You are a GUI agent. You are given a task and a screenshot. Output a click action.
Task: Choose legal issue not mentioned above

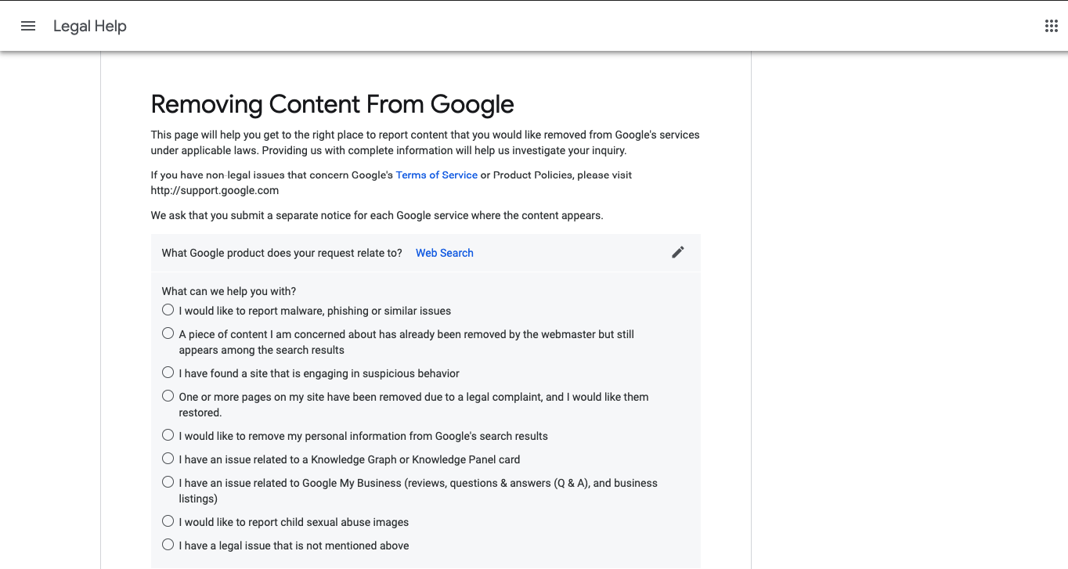tap(168, 545)
